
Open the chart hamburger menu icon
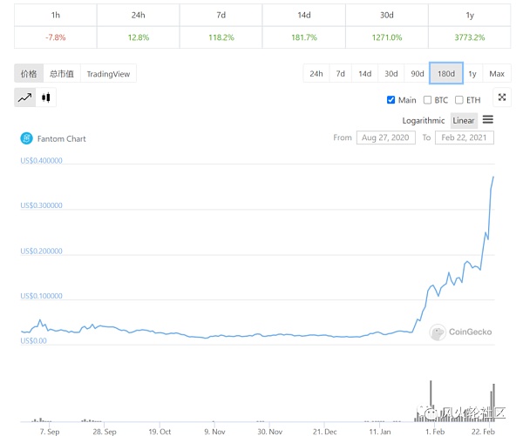487,120
